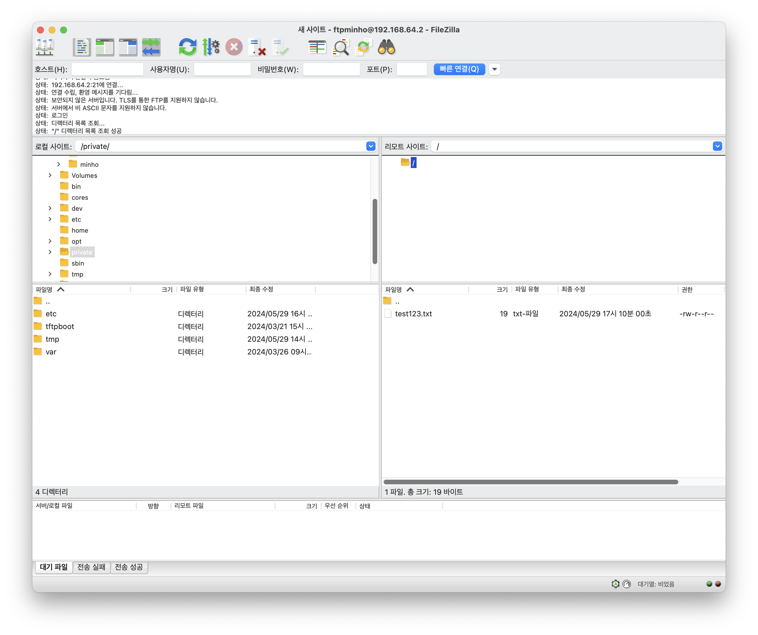Click the refresh file lists icon
This screenshot has width=758, height=635.
(x=188, y=47)
